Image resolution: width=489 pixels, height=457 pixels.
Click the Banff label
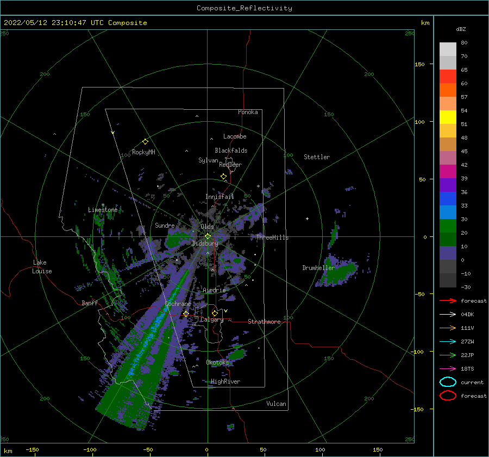[x=90, y=303]
